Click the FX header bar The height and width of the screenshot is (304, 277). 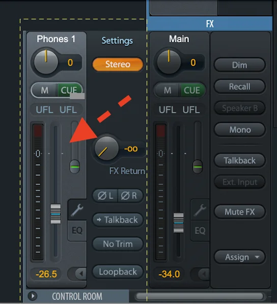tap(210, 24)
